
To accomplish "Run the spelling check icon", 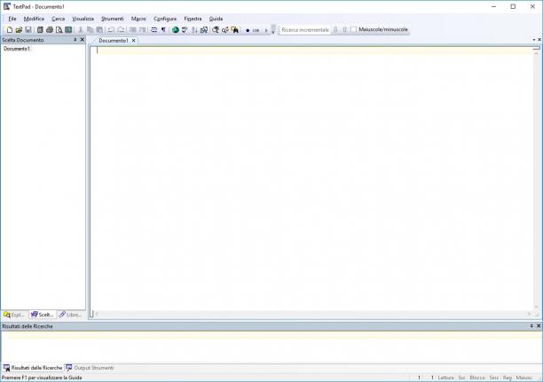I will click(x=185, y=30).
